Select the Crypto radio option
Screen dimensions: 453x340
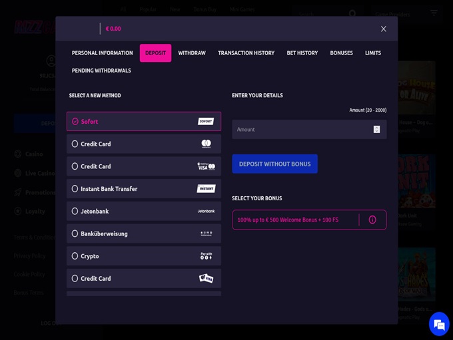point(75,256)
